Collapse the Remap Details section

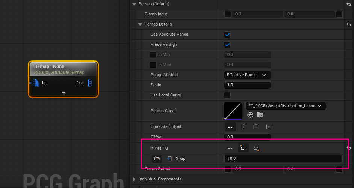pos(141,24)
